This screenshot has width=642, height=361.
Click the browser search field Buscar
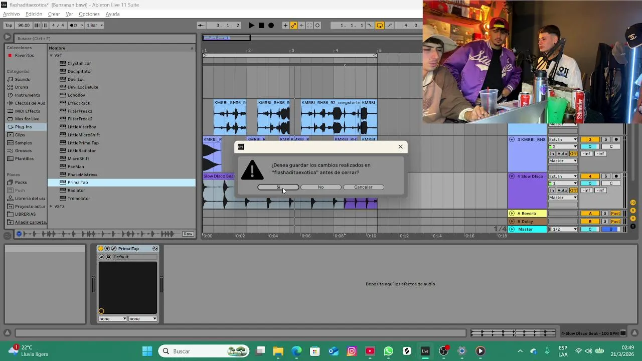[104, 39]
